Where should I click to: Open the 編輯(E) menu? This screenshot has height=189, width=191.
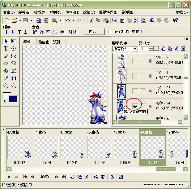(24, 12)
